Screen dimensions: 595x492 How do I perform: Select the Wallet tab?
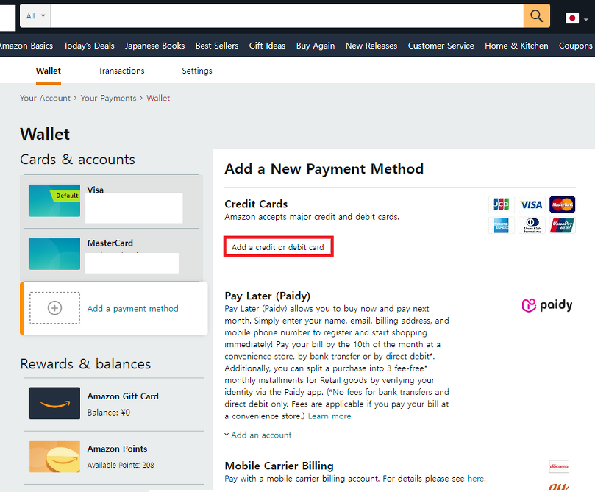click(49, 71)
